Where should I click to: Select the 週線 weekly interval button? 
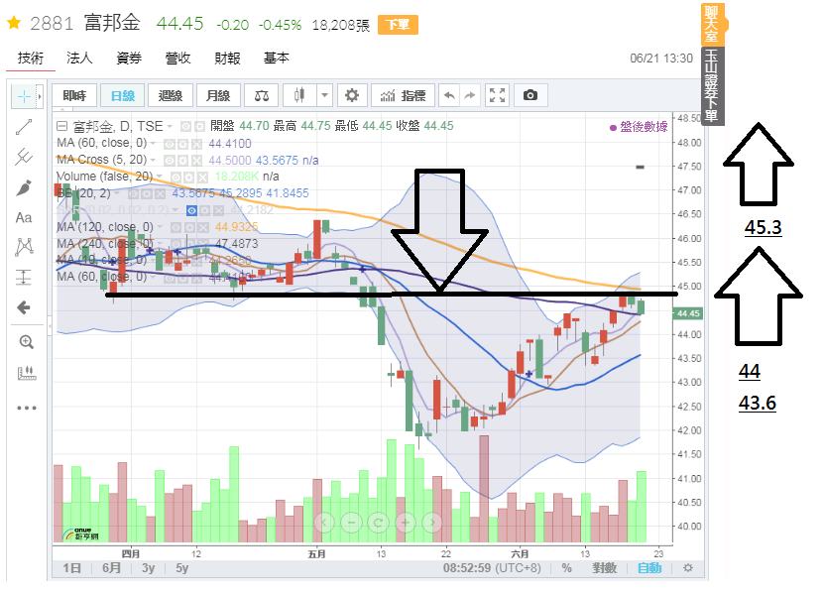[171, 95]
